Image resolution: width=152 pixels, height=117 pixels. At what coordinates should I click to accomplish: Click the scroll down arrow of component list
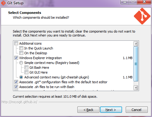pos(136,88)
